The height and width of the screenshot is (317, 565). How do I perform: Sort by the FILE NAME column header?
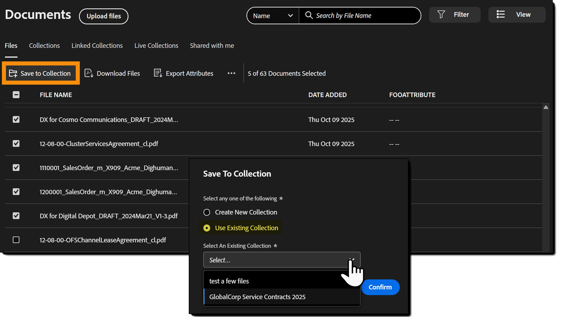click(56, 95)
